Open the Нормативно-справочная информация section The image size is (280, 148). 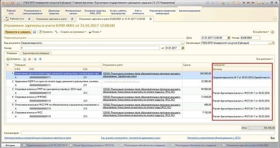(162, 12)
